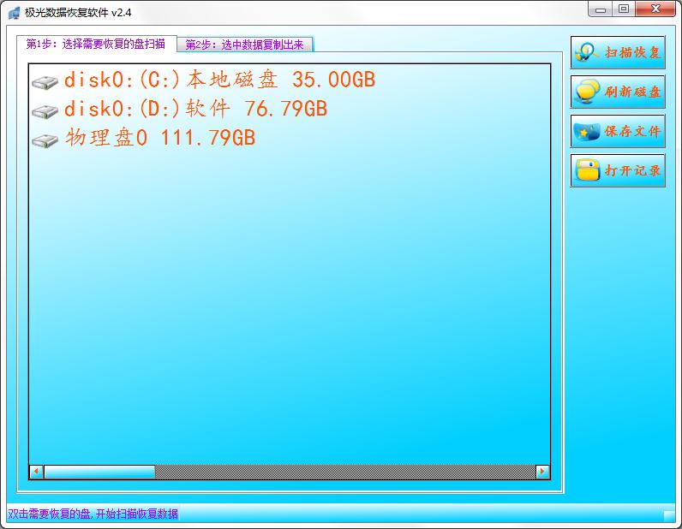The width and height of the screenshot is (682, 529).
Task: Close the 极光数据恢复软件 window
Action: click(655, 9)
